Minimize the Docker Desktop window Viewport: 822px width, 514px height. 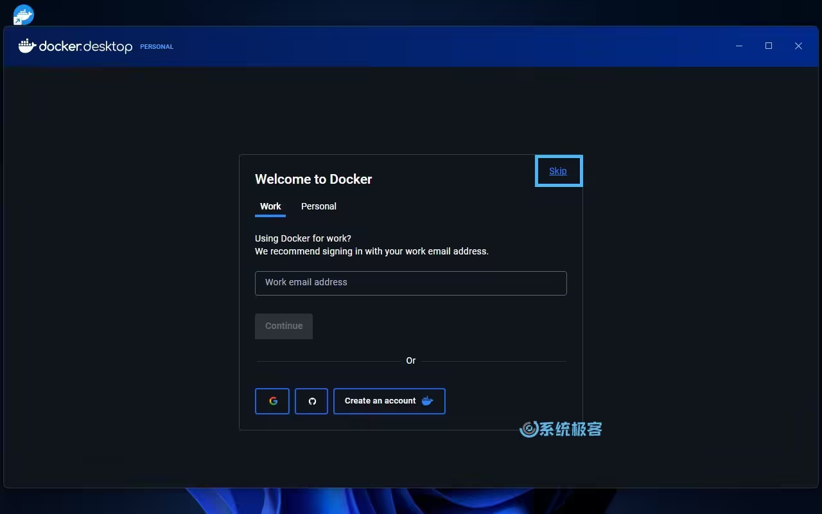[x=739, y=46]
